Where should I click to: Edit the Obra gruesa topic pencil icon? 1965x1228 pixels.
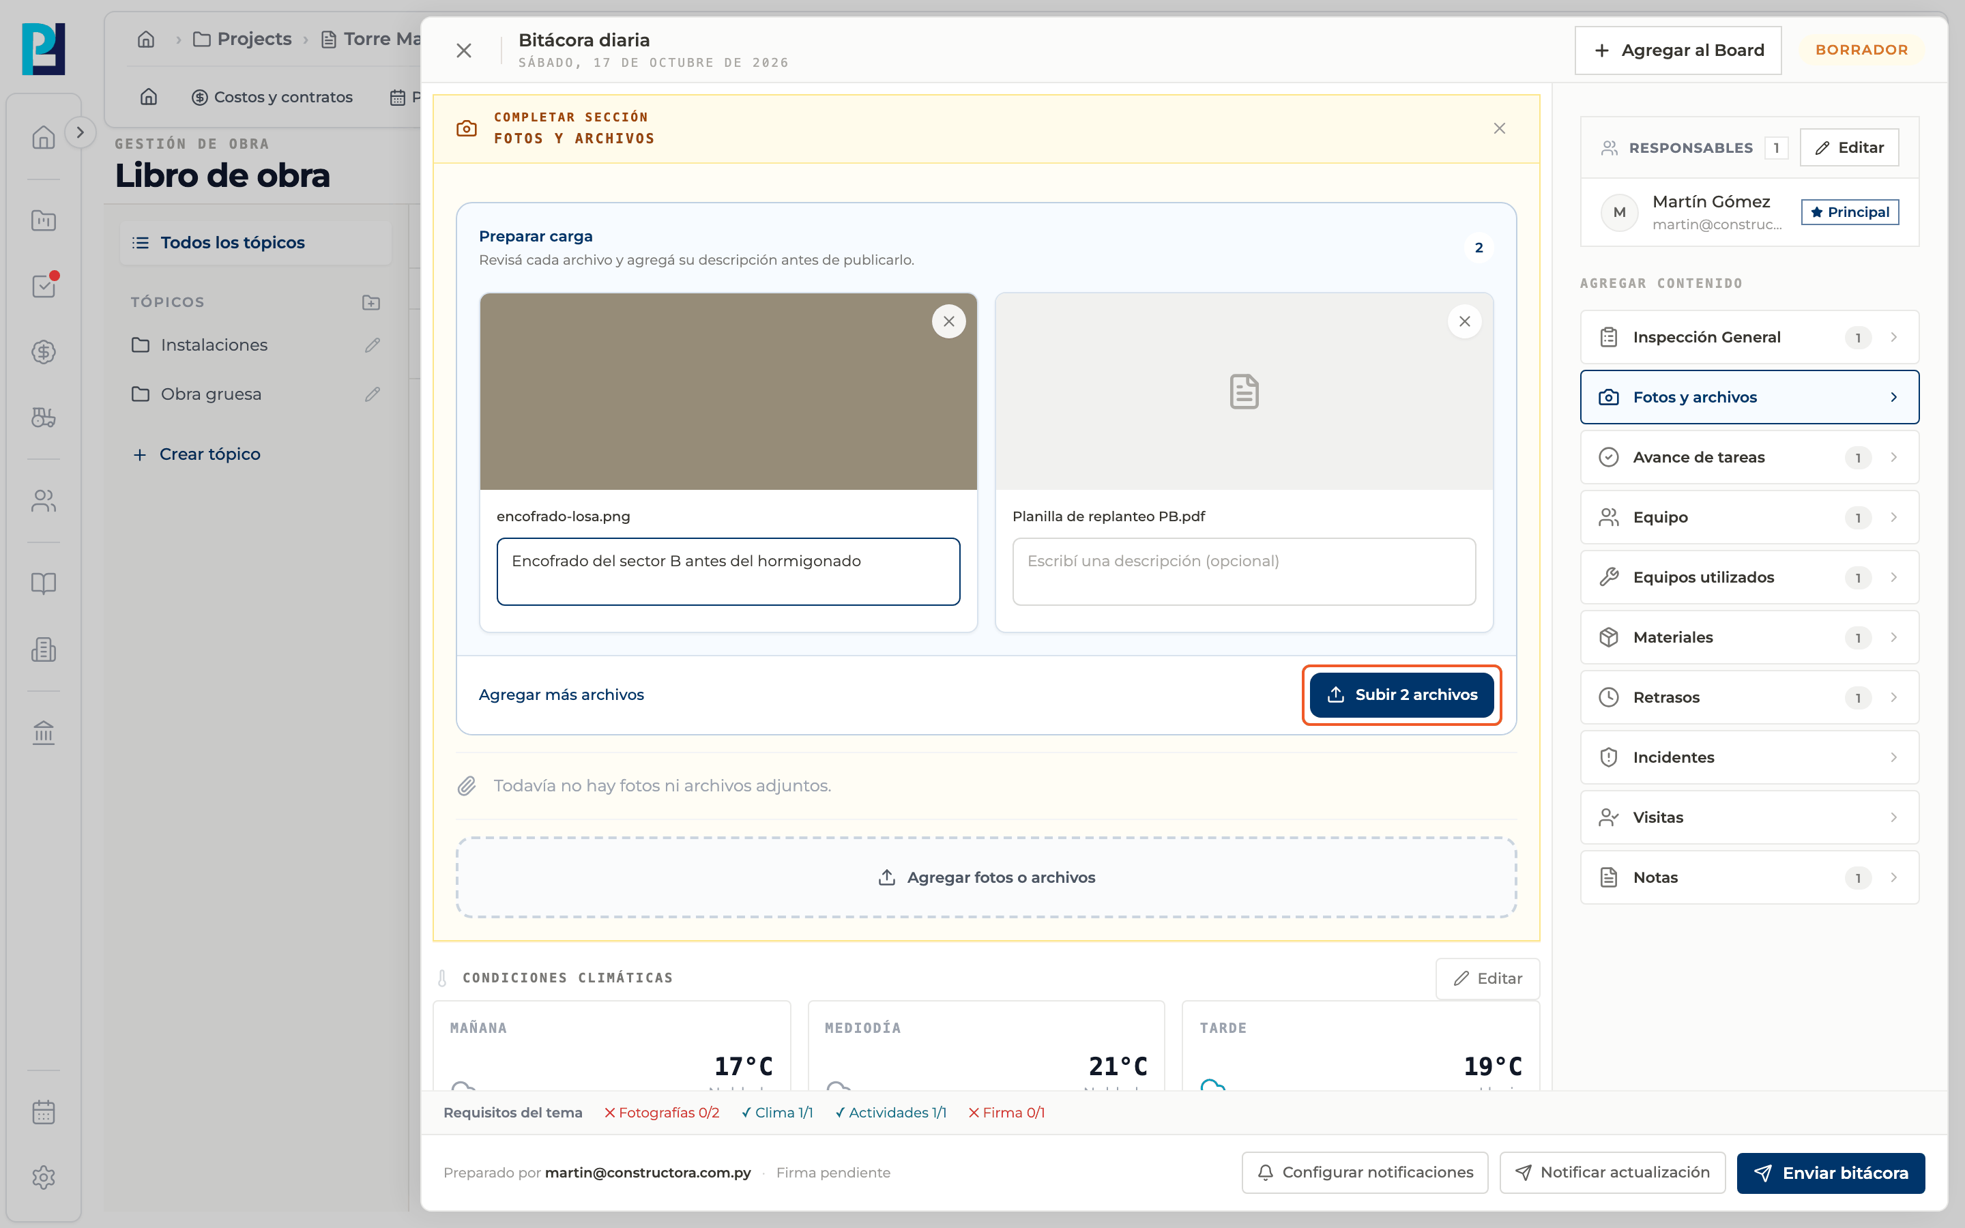click(373, 394)
